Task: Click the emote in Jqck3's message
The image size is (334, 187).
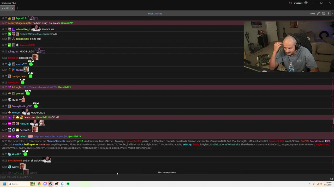Action: [26, 69]
